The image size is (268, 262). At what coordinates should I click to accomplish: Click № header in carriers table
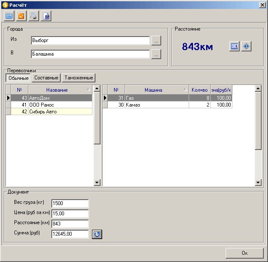point(20,90)
